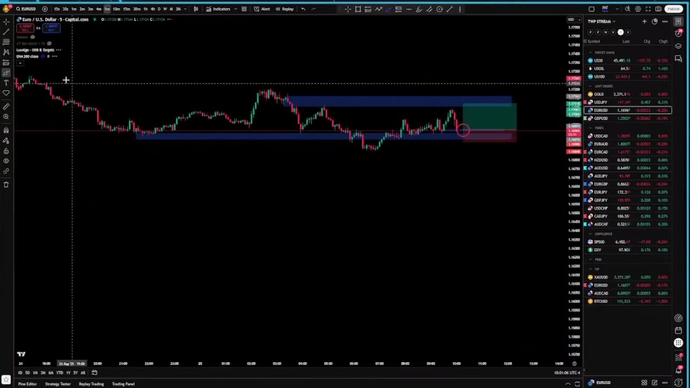Select the measure ruler tool

[x=6, y=106]
